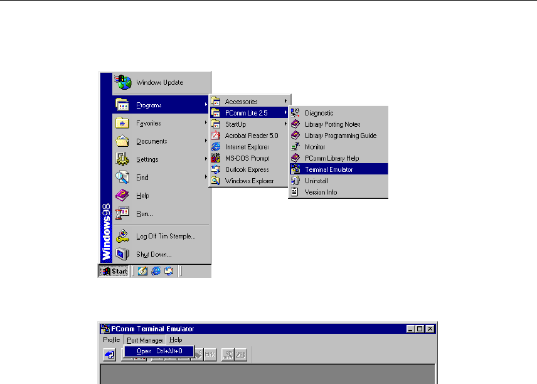537x384 pixels.
Task: Open Windows Update from the Start menu
Action: pos(161,83)
